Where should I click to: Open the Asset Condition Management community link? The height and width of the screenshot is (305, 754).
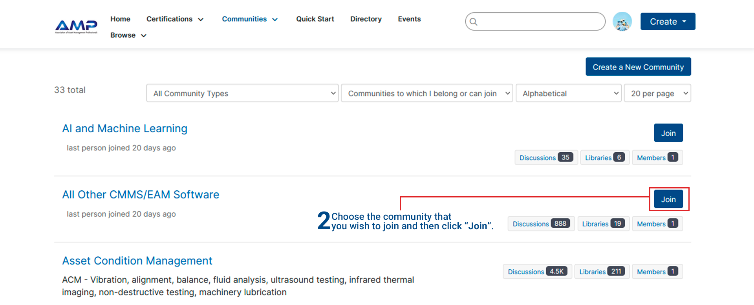pyautogui.click(x=137, y=261)
